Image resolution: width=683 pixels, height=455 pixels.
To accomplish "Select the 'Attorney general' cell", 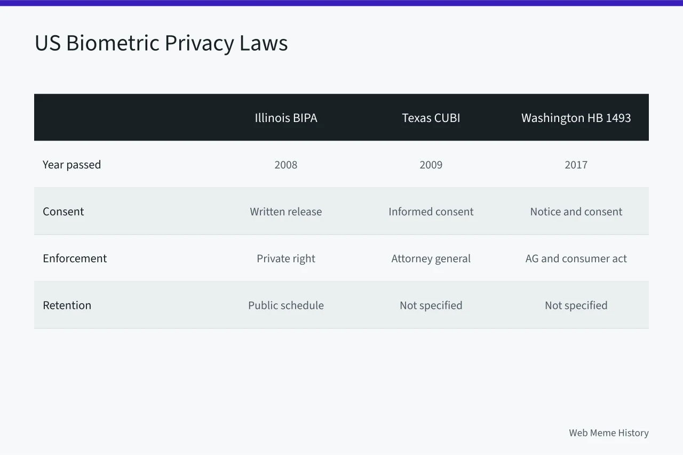I will click(431, 258).
